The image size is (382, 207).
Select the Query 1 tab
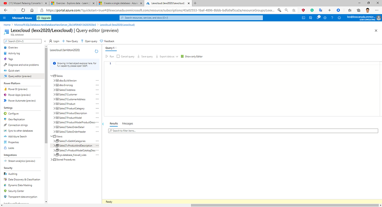pos(110,48)
